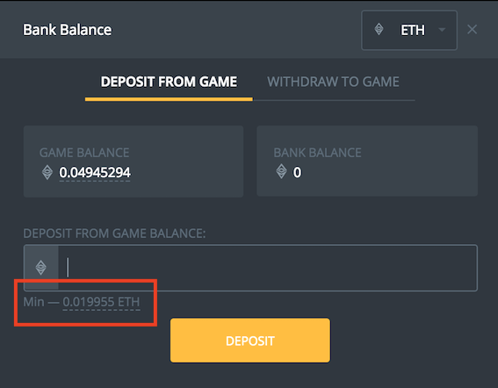Click the GAME BALANCE label
Viewport: 498px width, 388px height.
point(84,153)
